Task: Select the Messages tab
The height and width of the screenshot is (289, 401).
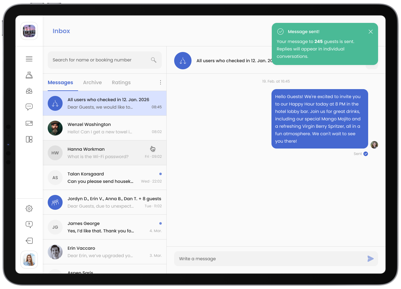Action: [x=60, y=82]
